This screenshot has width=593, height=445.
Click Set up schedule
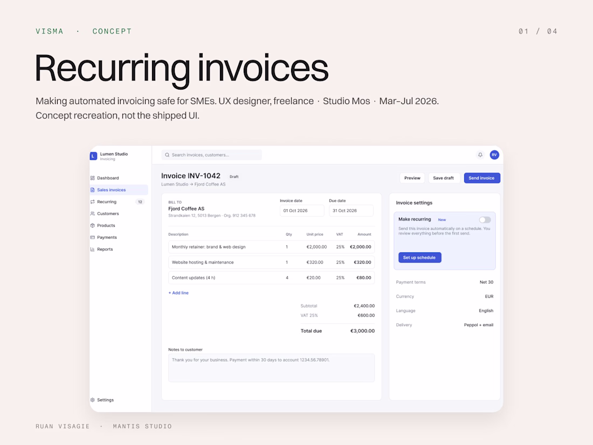pos(419,257)
